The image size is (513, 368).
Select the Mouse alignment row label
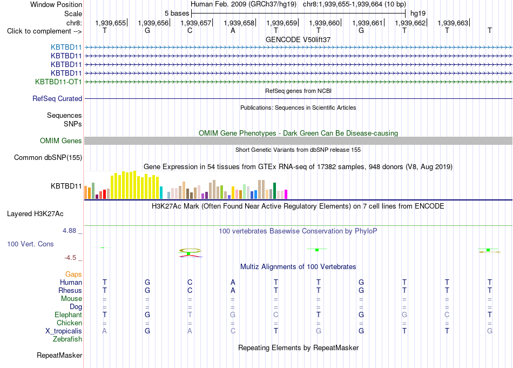click(71, 299)
